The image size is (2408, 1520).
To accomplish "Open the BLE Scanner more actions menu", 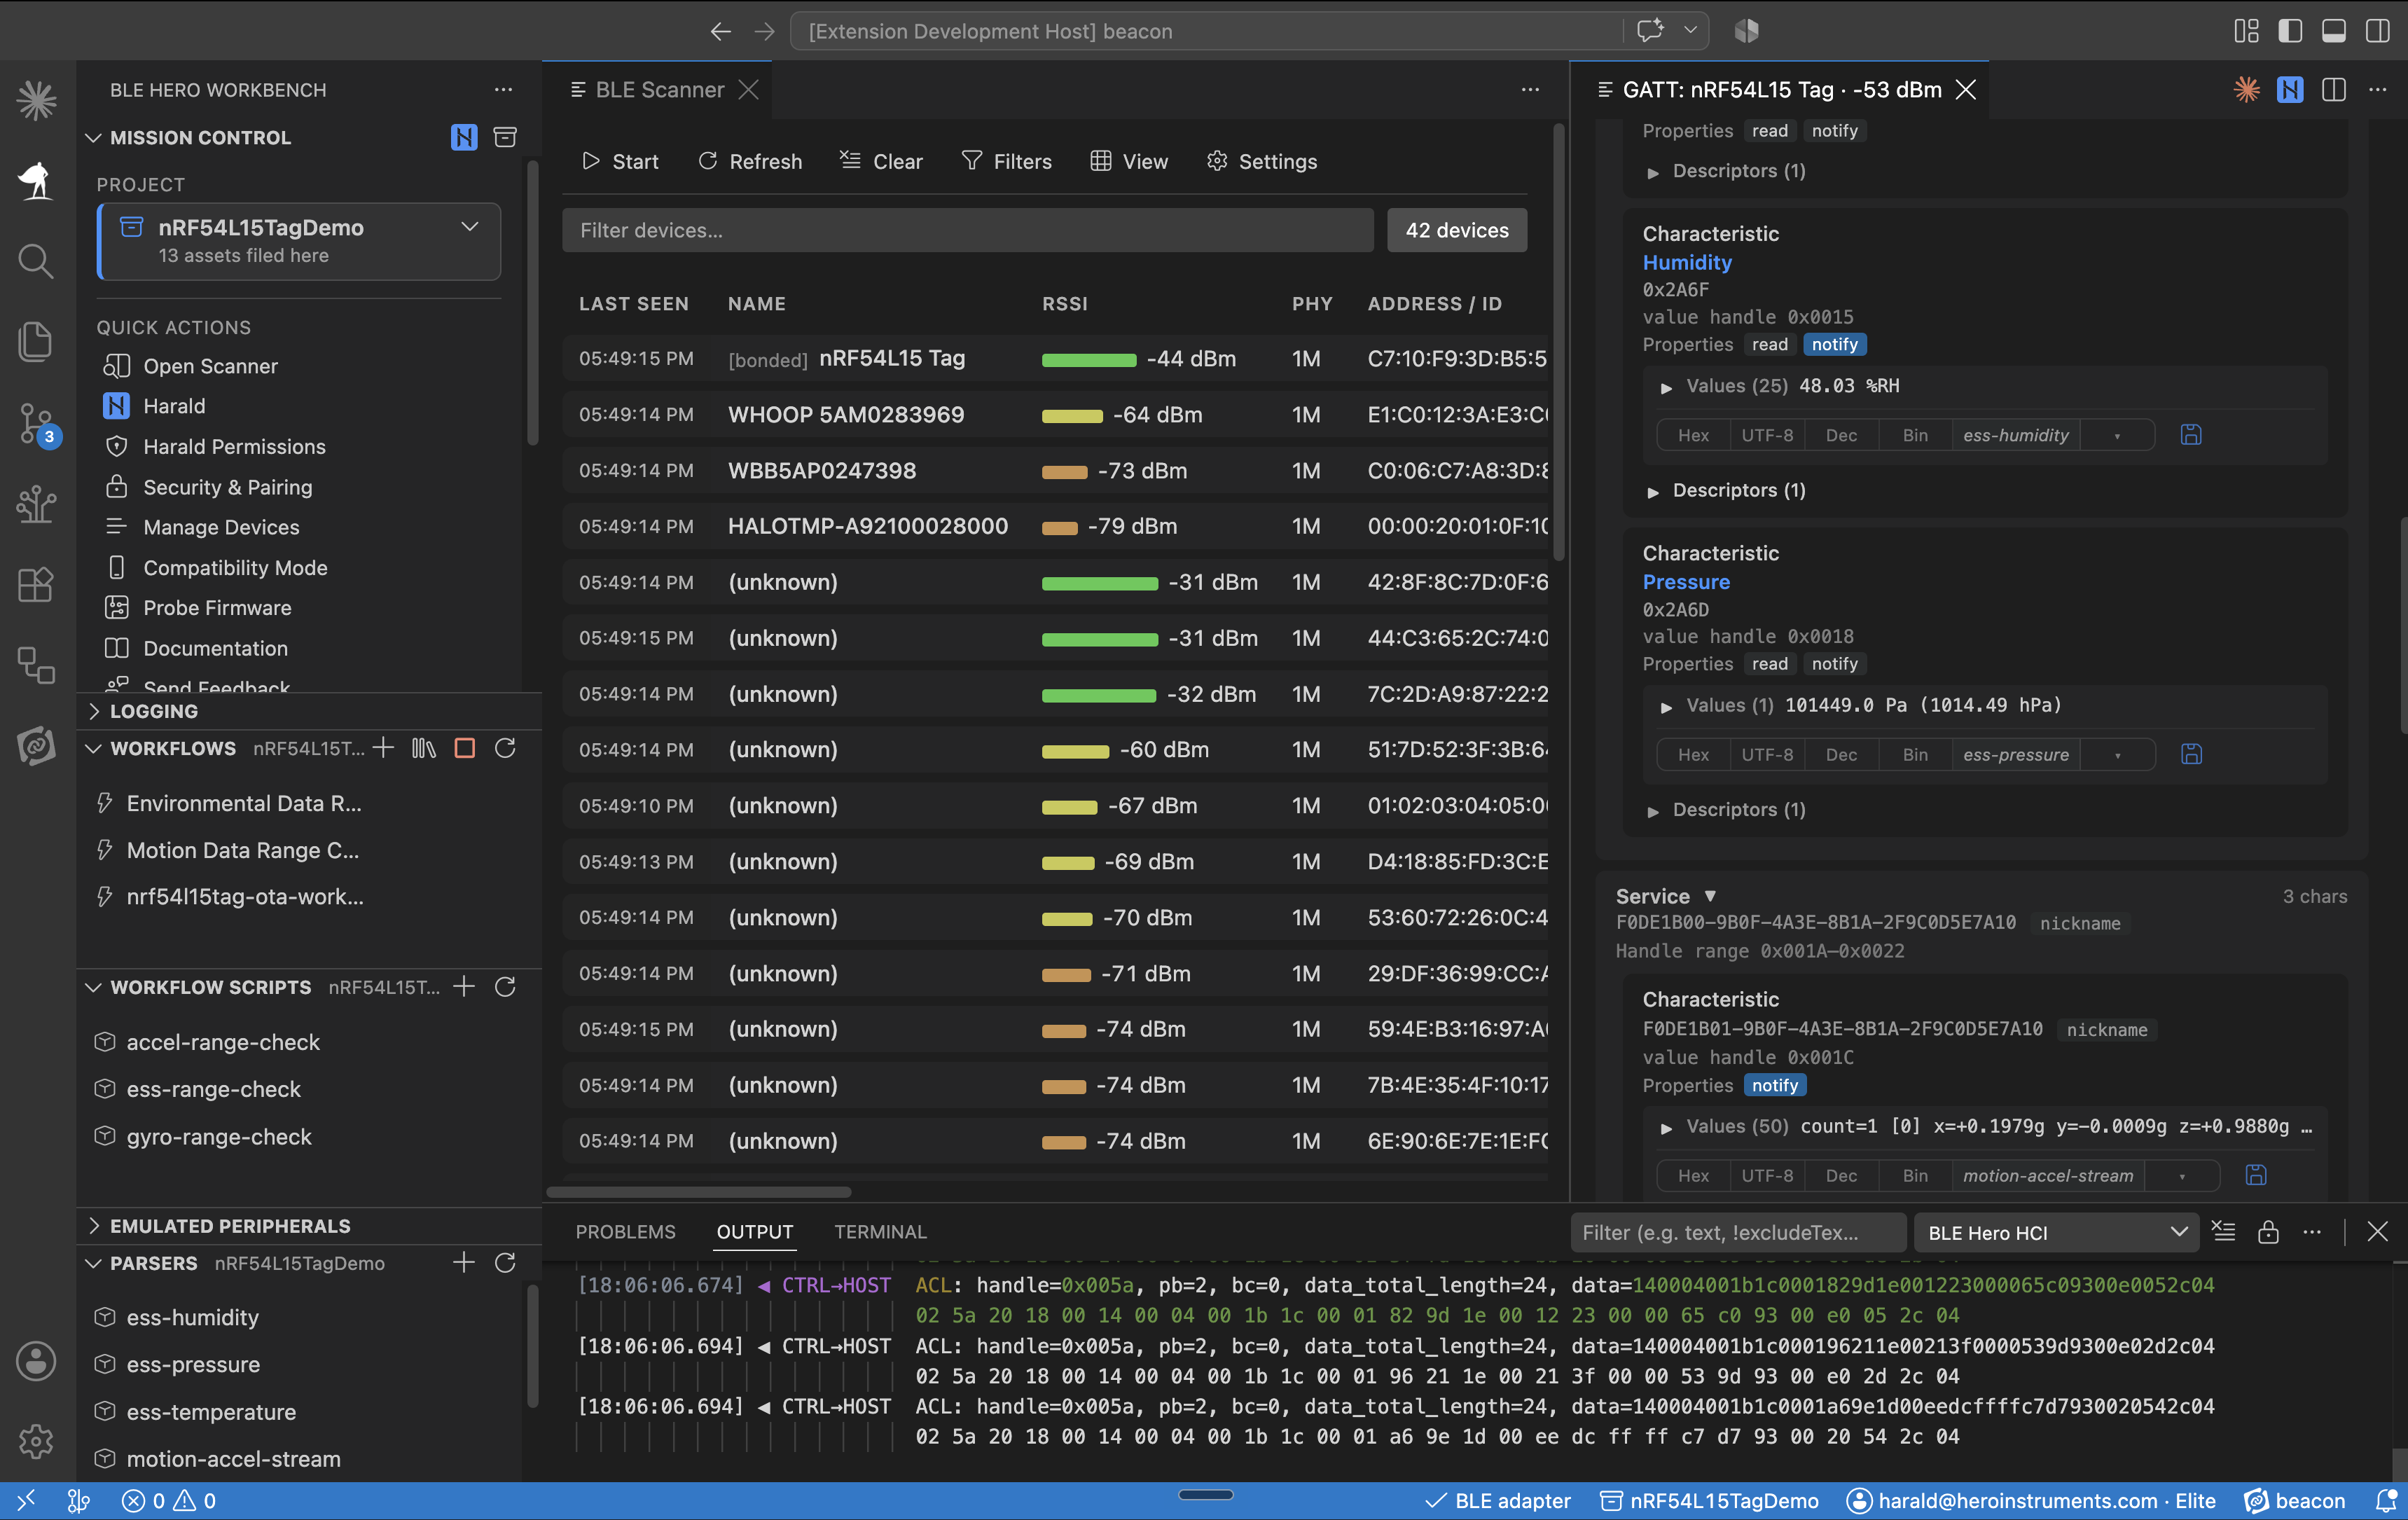I will [x=1530, y=89].
